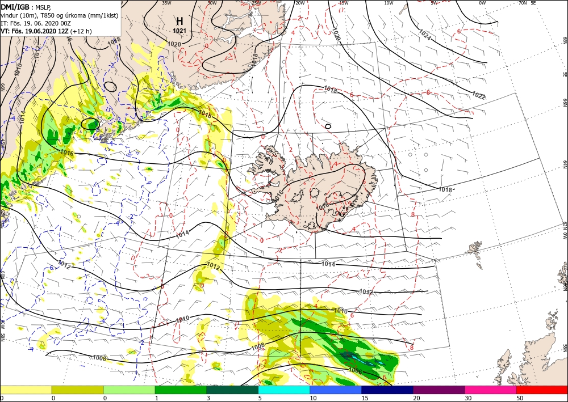
Task: Click the '20W' longitude label
Action: click(x=300, y=3)
